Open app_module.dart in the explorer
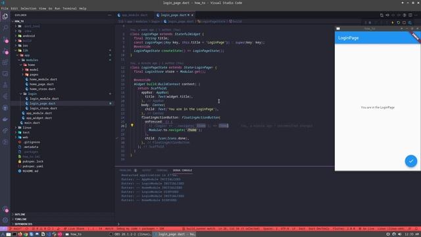The width and height of the screenshot is (421, 237). pyautogui.click(x=62, y=113)
